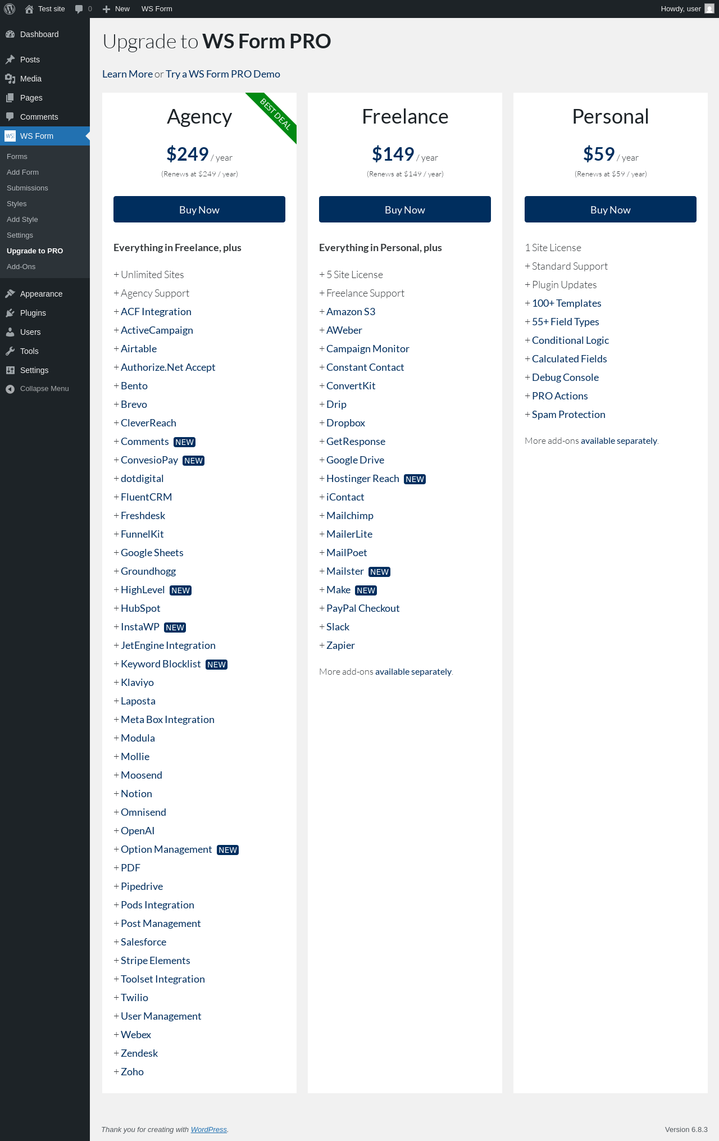Open the comments bubble icon in admin bar
Image resolution: width=719 pixels, height=1141 pixels.
(x=79, y=9)
